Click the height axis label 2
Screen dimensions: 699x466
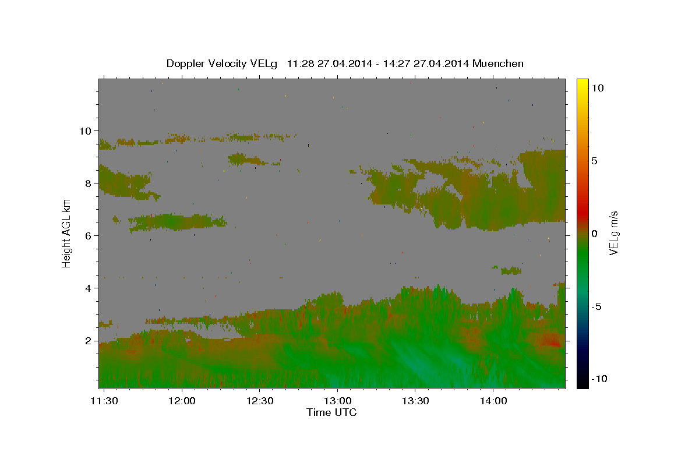(88, 341)
